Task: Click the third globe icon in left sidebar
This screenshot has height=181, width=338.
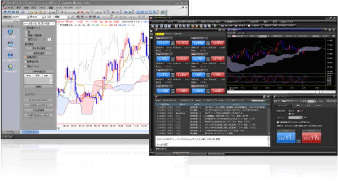Action: coord(10,56)
